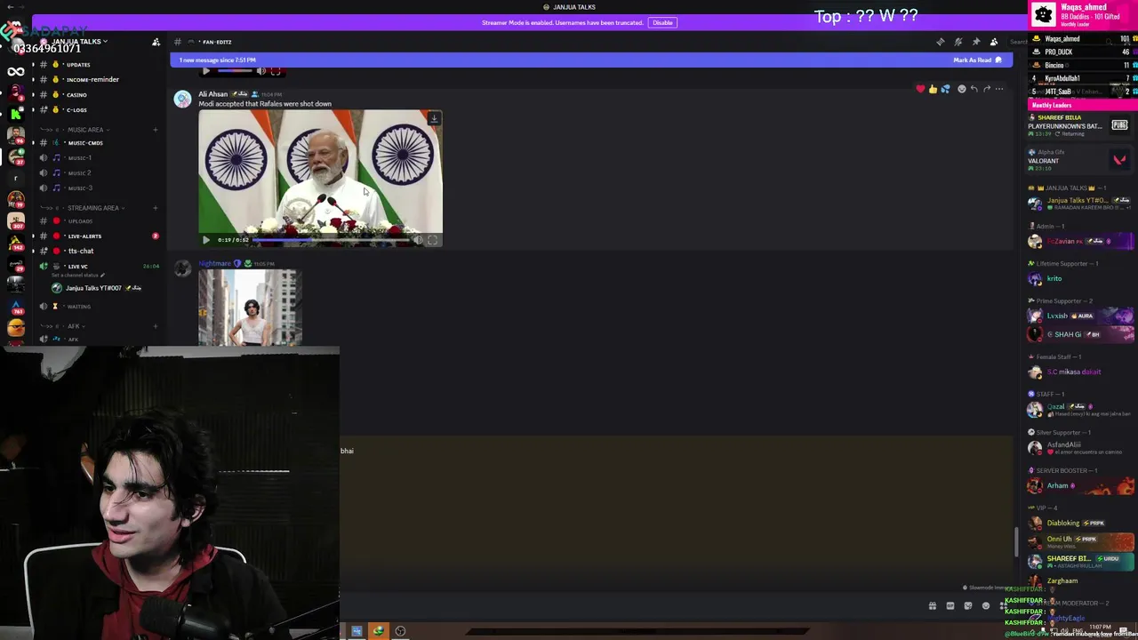Open the infinity logo server icon

(16, 72)
